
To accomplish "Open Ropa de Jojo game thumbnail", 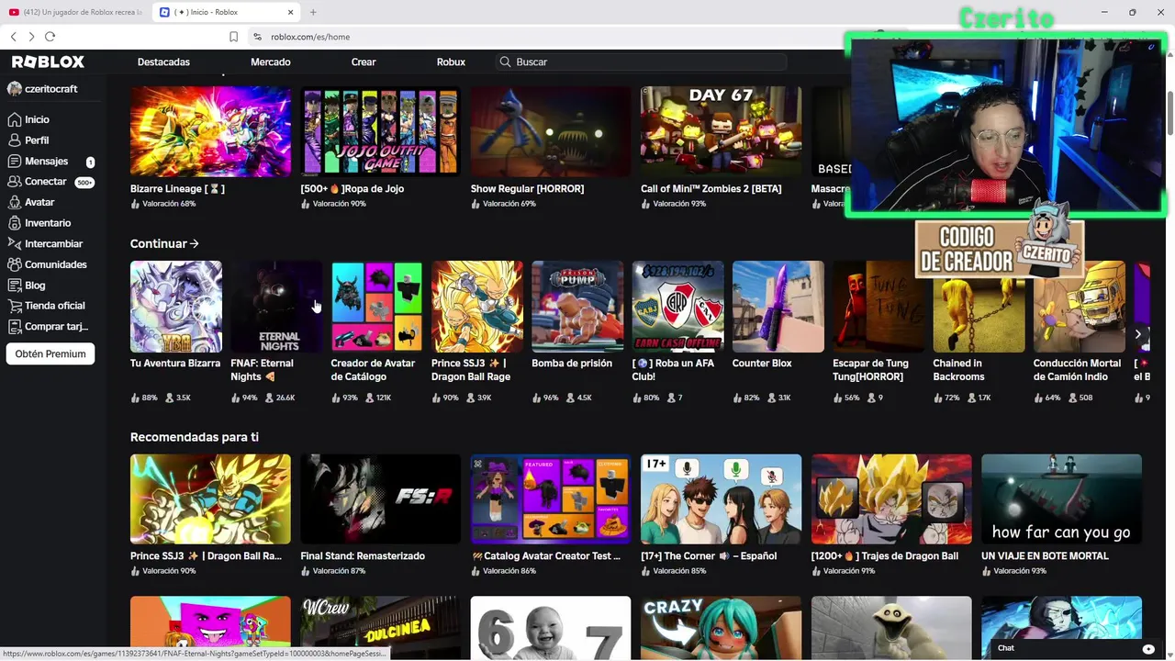I will (380, 131).
